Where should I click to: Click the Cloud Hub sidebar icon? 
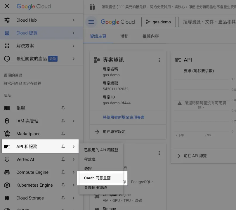7,20
